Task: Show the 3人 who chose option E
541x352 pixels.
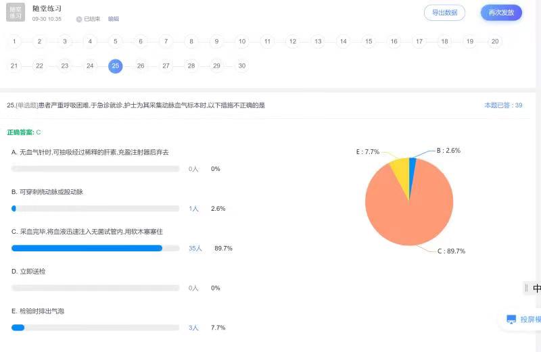Action: pos(193,328)
